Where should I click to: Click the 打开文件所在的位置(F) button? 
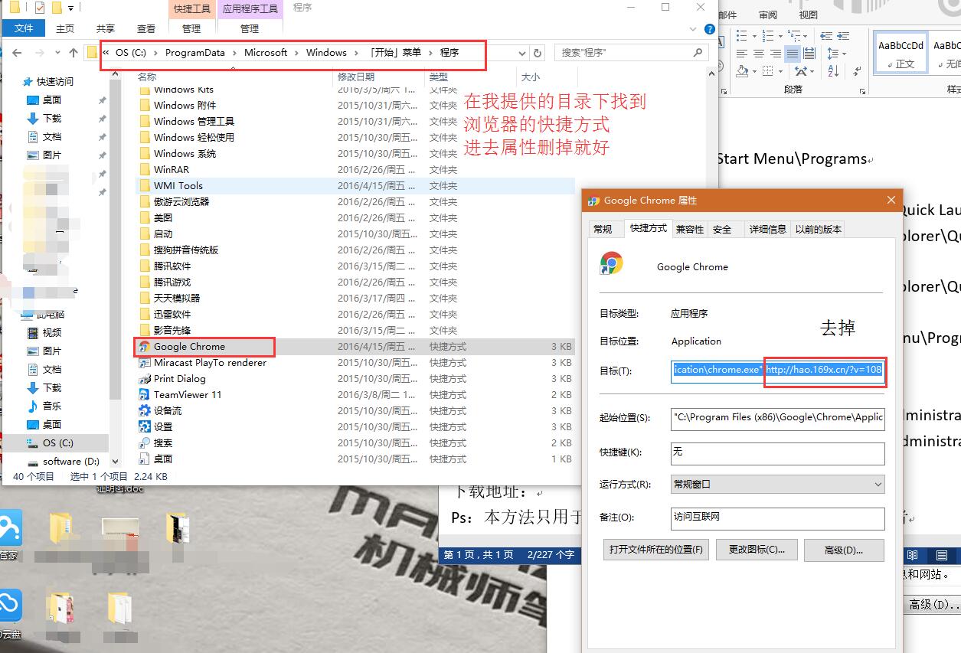point(656,550)
